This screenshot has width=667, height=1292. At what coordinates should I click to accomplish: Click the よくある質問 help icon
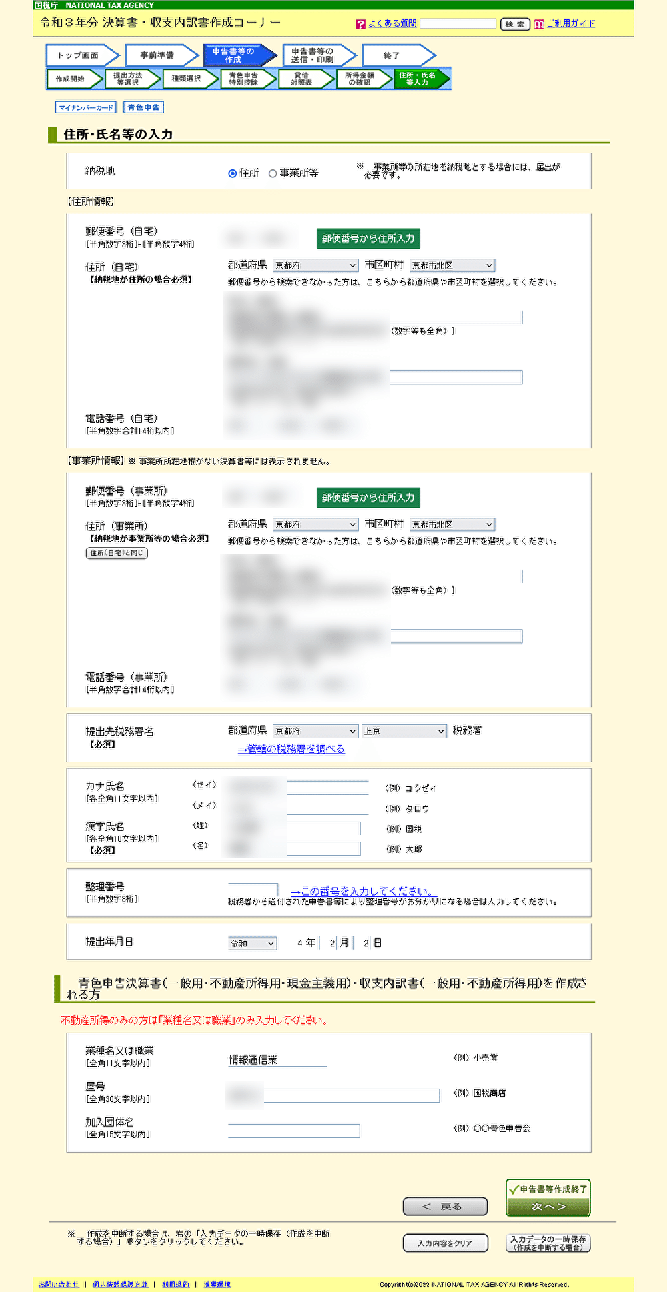360,24
